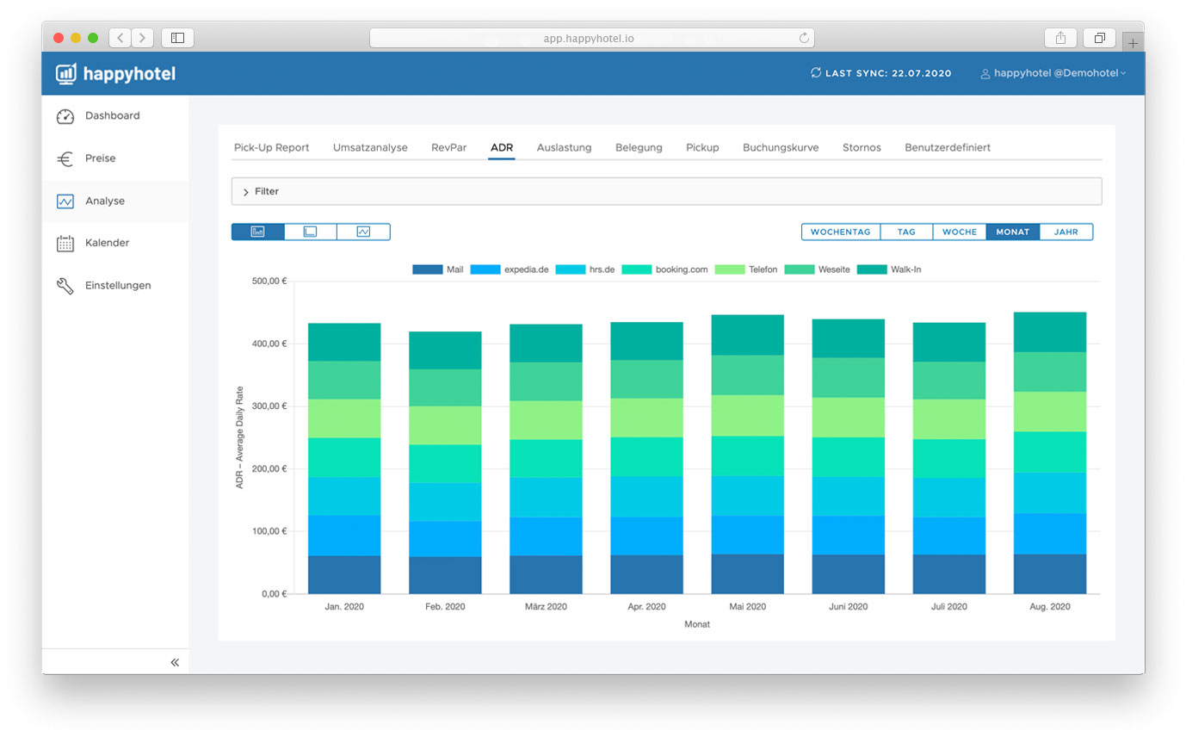Go to Einstellungen in the sidebar
The height and width of the screenshot is (737, 1186).
[115, 286]
